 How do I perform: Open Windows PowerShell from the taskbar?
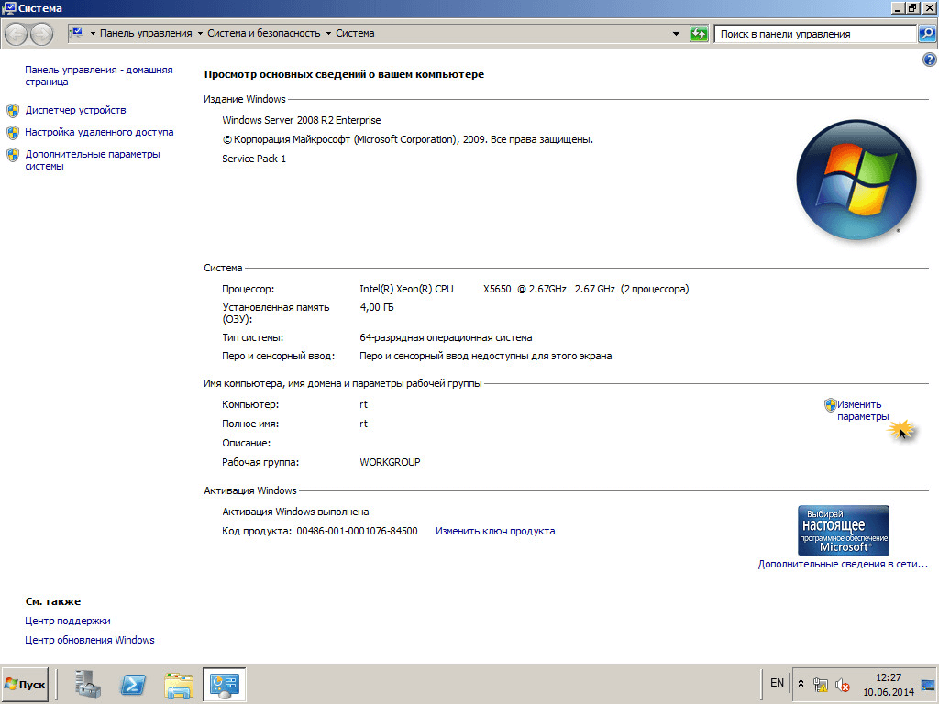pos(133,684)
